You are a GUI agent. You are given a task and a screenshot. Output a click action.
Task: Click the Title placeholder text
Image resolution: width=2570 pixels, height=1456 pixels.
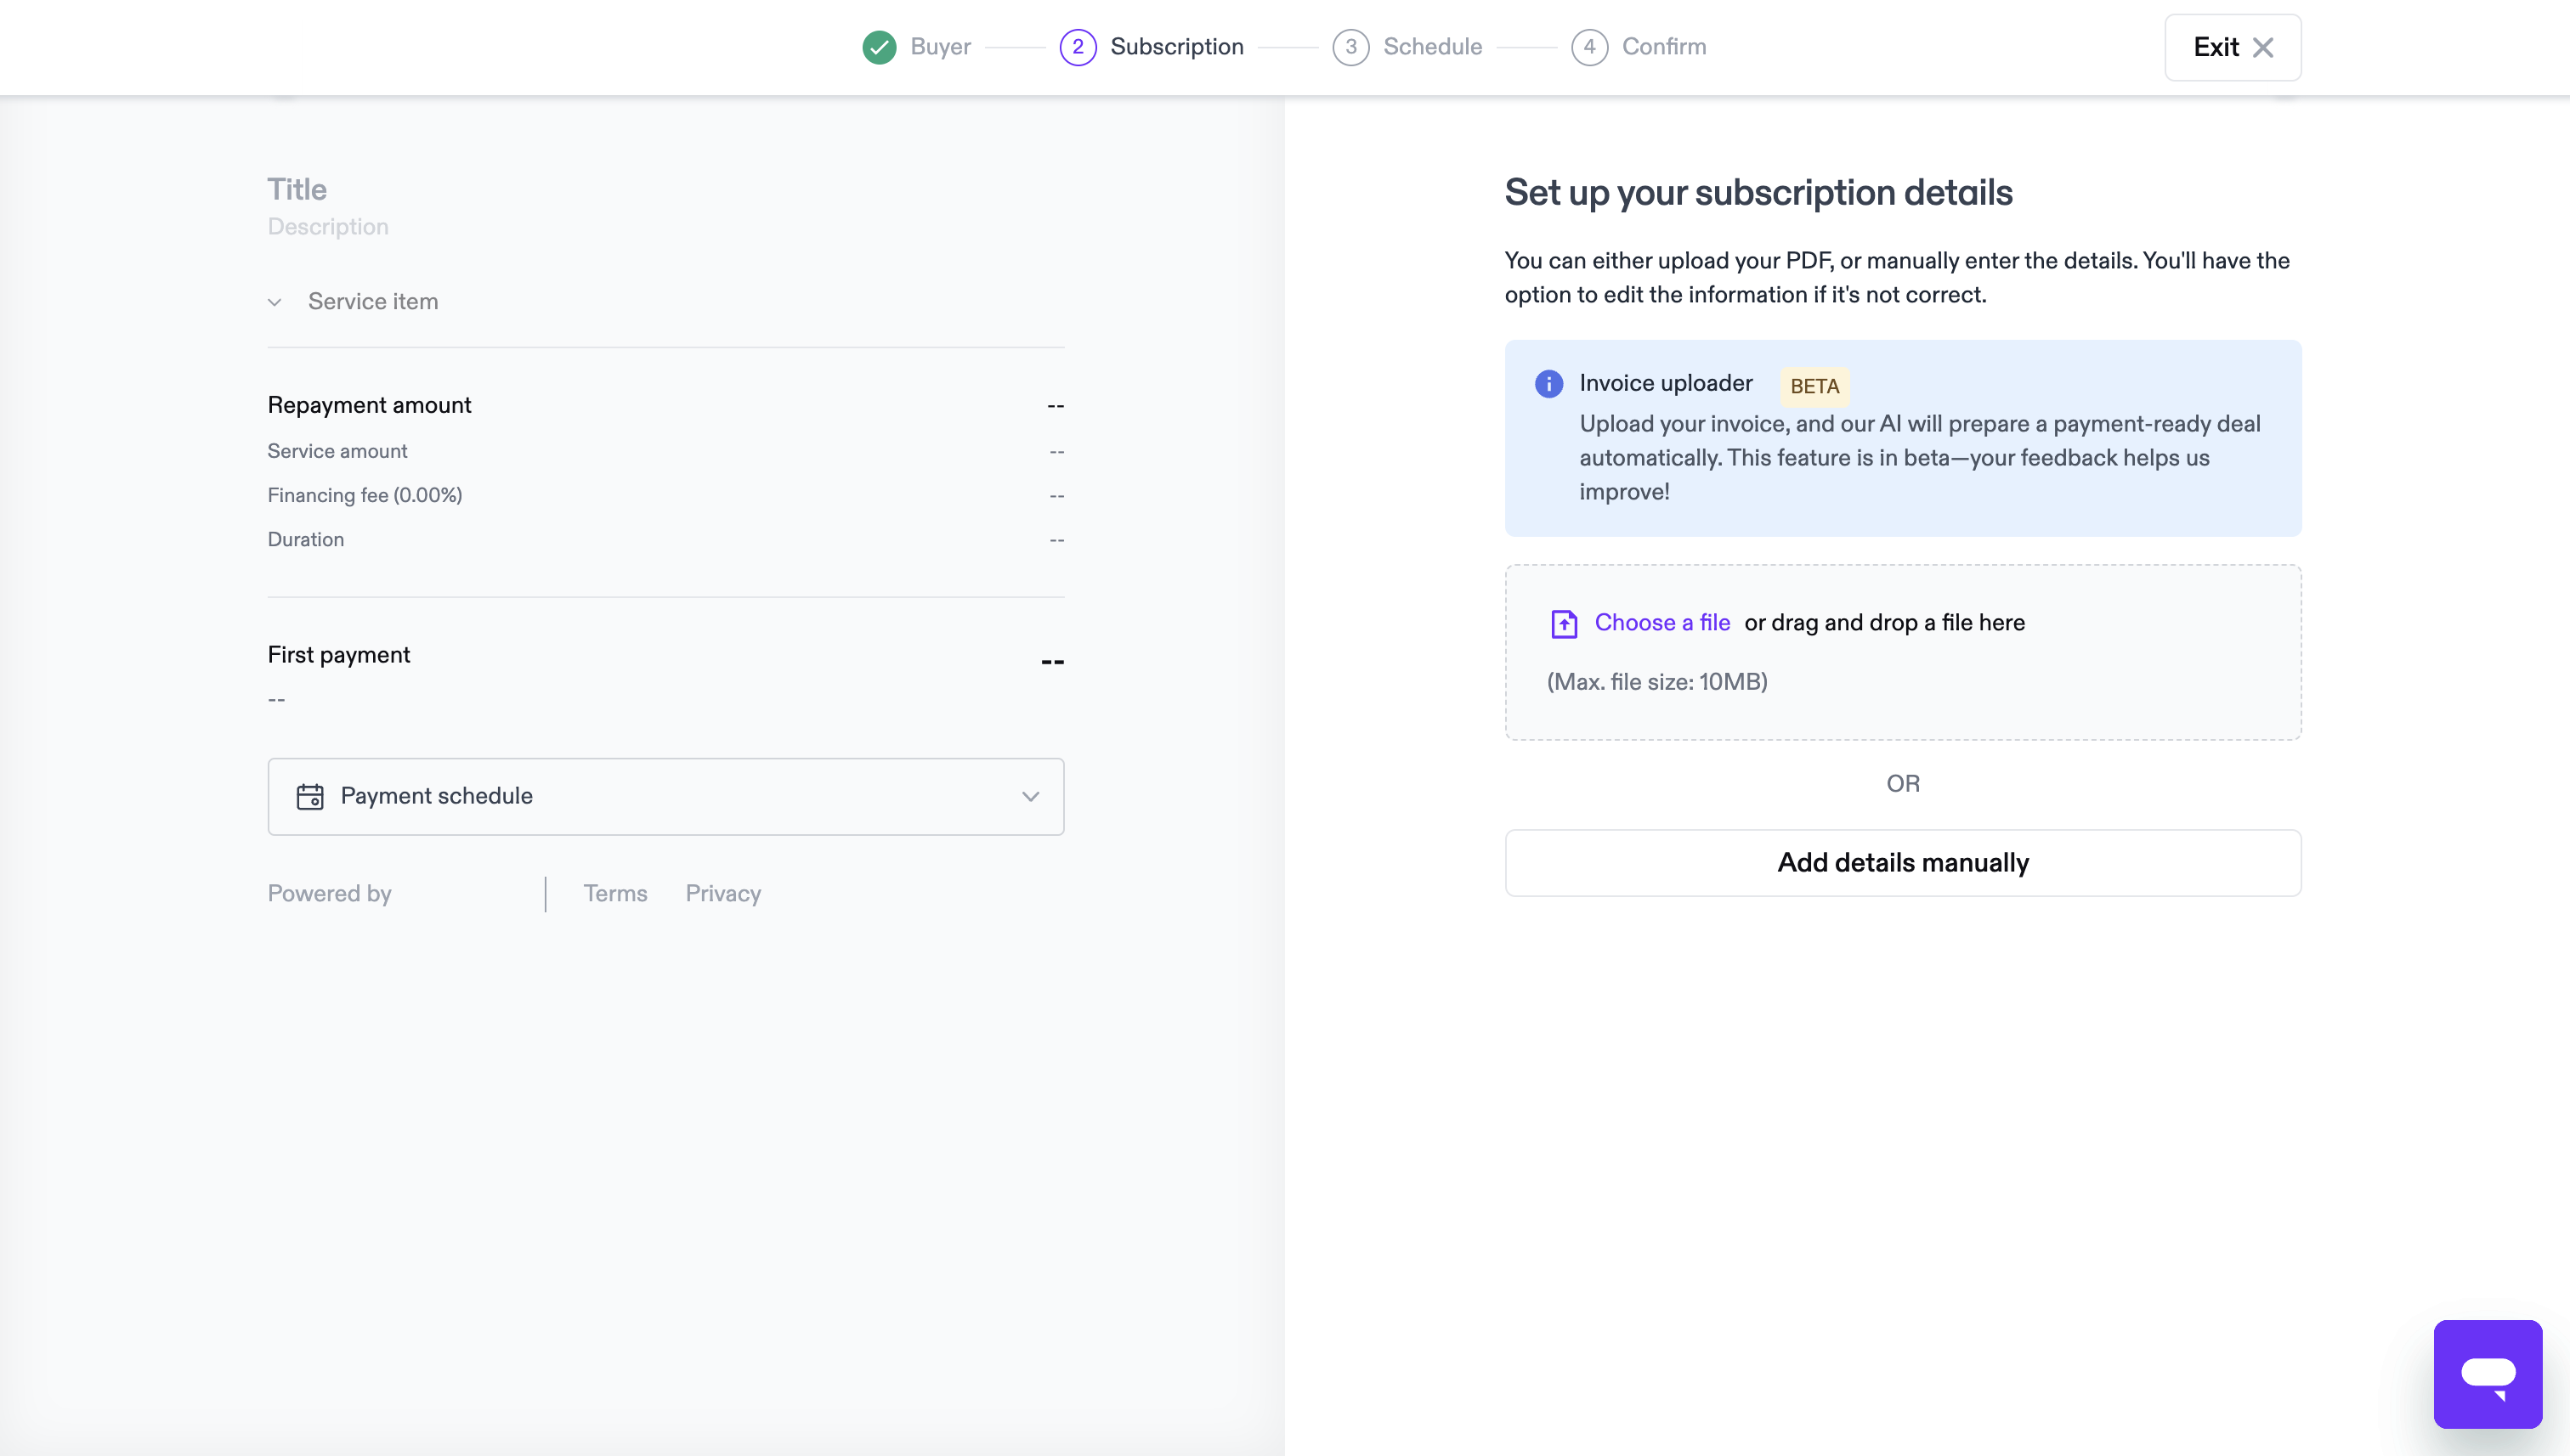tap(297, 189)
